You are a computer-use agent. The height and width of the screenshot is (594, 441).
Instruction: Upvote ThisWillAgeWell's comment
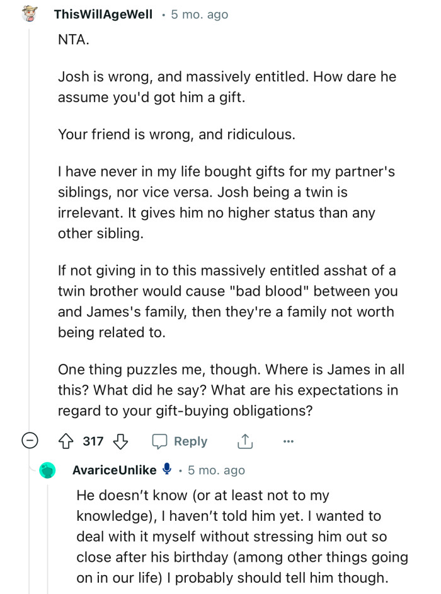point(66,441)
